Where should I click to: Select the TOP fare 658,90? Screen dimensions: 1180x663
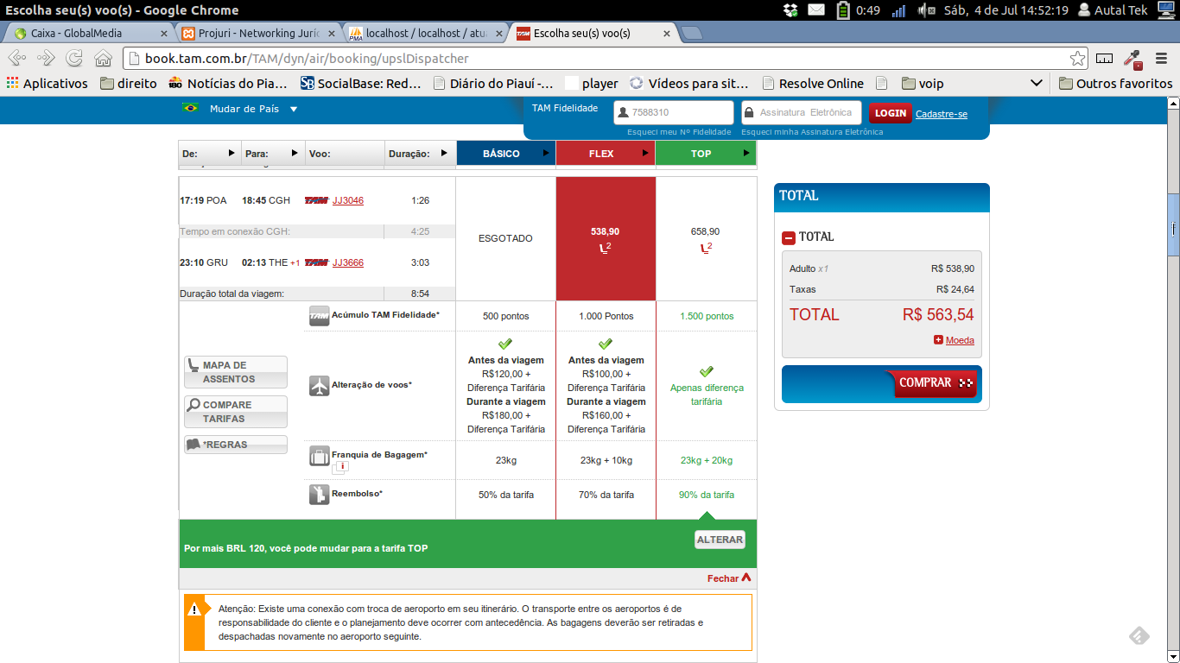point(705,238)
